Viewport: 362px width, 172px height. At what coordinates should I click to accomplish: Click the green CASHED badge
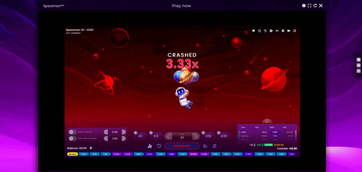[x=268, y=145]
